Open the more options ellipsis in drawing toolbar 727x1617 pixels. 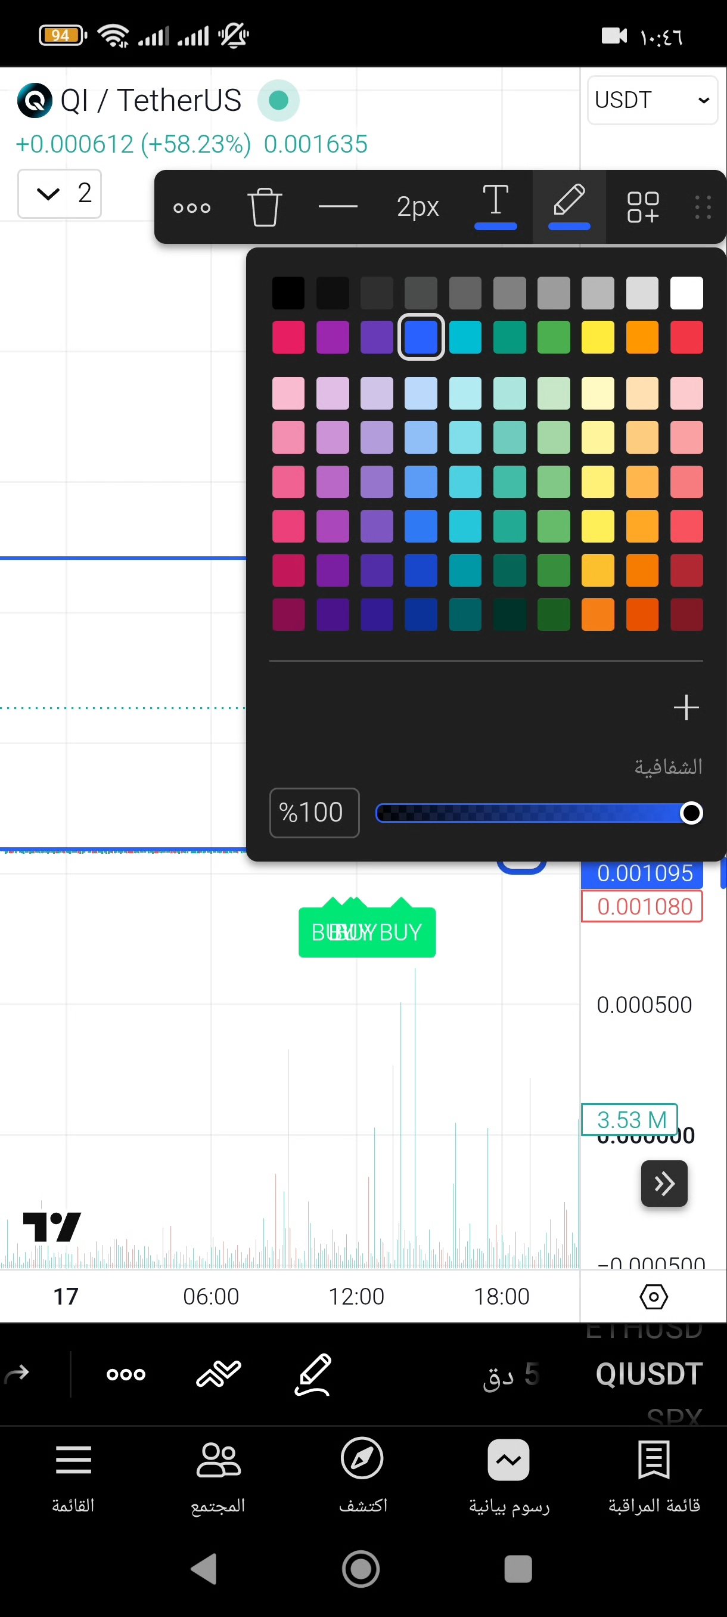click(x=192, y=207)
